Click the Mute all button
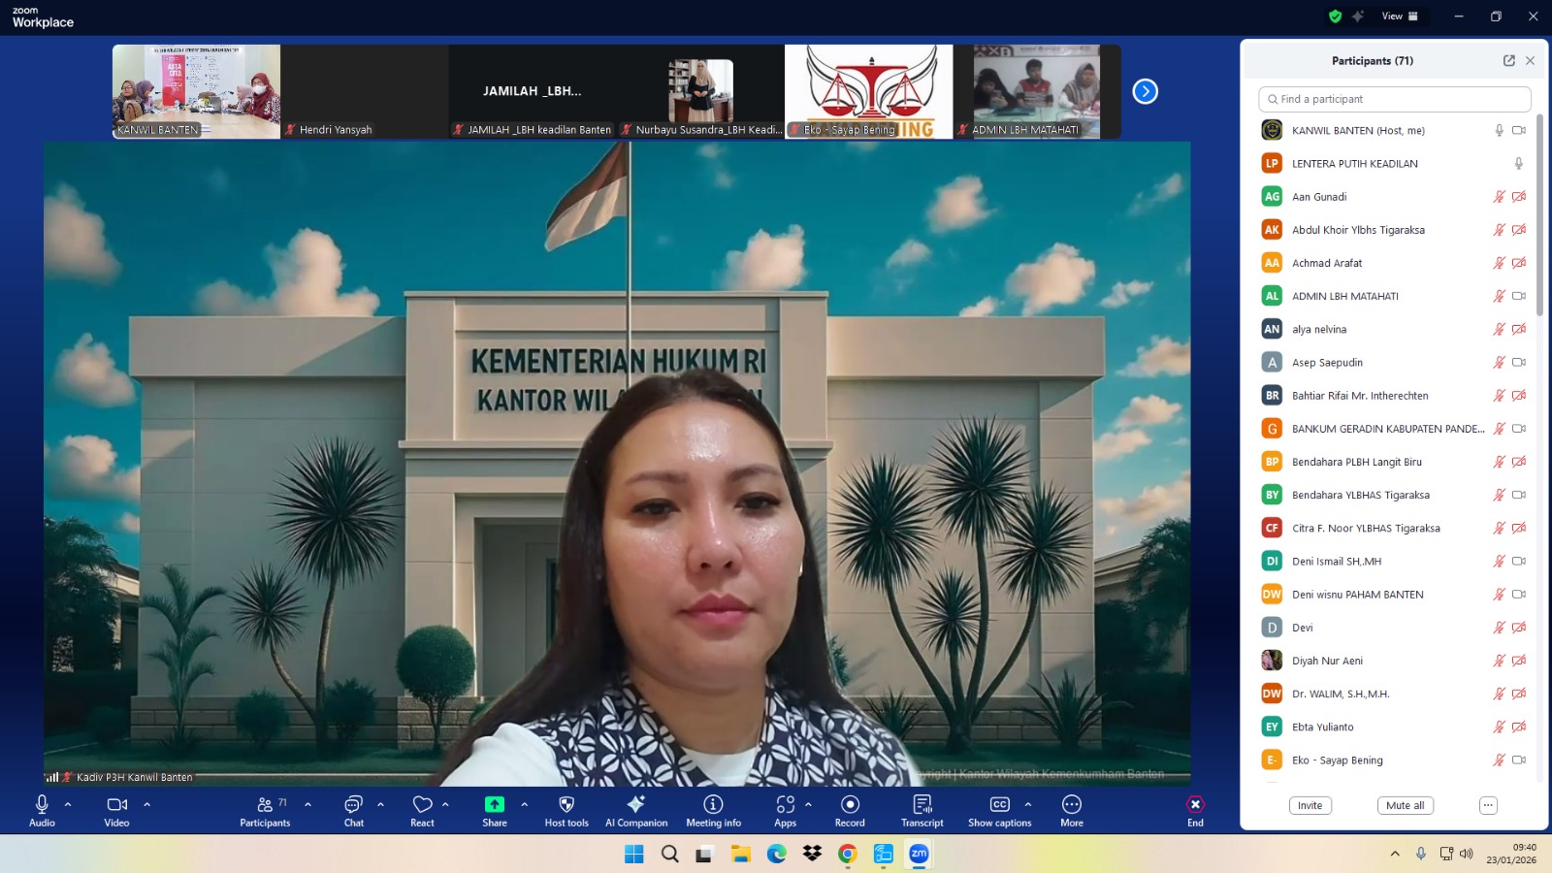 [1405, 805]
